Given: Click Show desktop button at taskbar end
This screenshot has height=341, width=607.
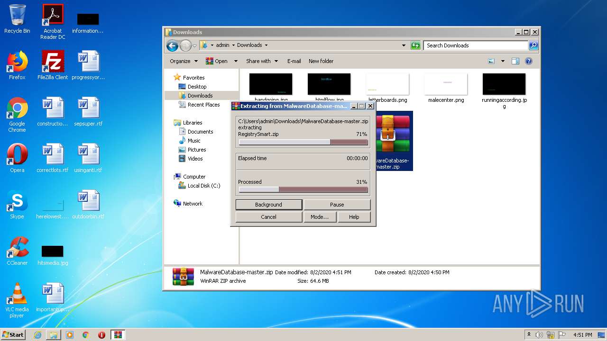Looking at the screenshot, I should 602,335.
